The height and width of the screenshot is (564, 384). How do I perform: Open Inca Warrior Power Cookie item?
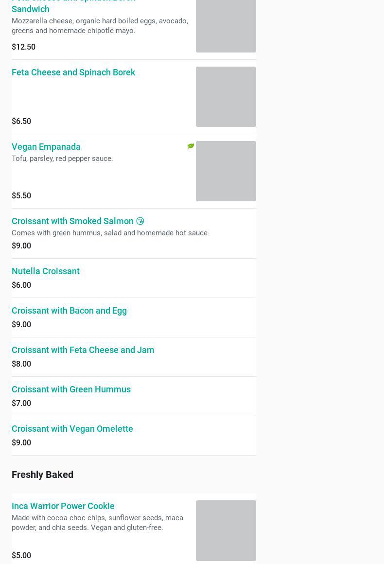(x=63, y=506)
